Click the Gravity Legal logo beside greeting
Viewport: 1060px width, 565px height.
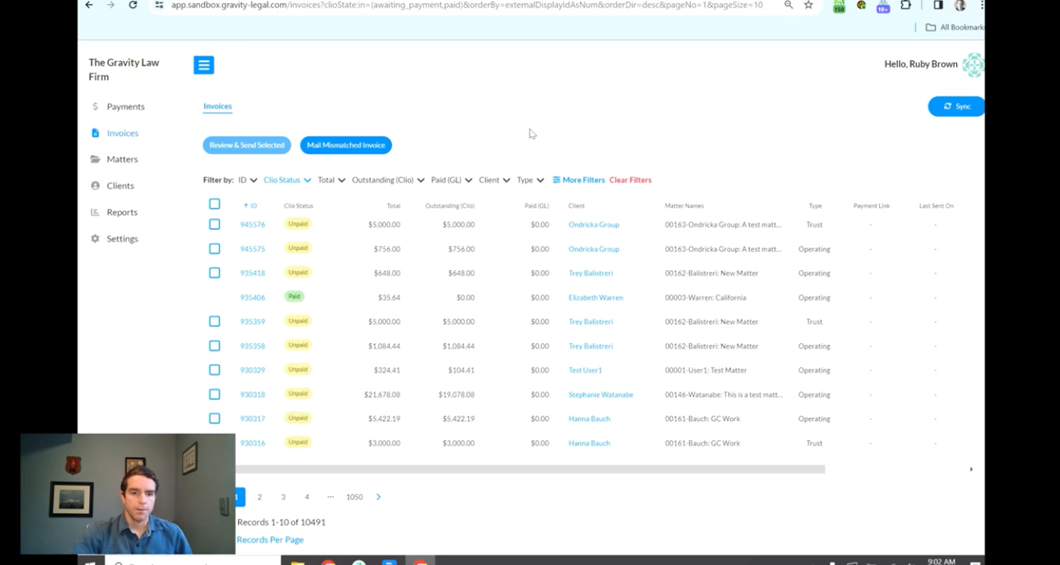[x=973, y=64]
